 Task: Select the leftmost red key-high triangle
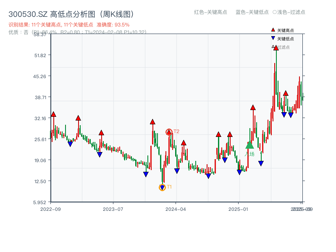53,113
